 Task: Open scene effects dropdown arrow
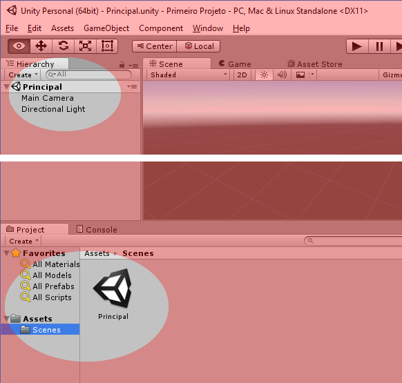(x=312, y=75)
